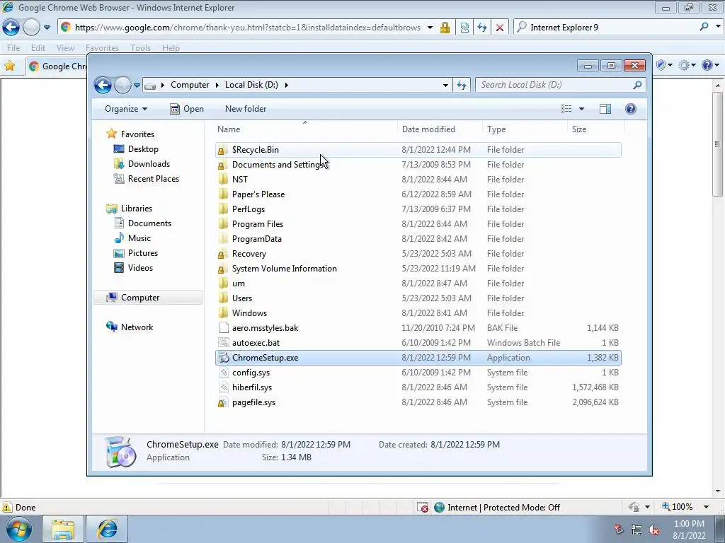The width and height of the screenshot is (725, 543).
Task: Click the Search Local Disk (D:) field
Action: tap(560, 85)
